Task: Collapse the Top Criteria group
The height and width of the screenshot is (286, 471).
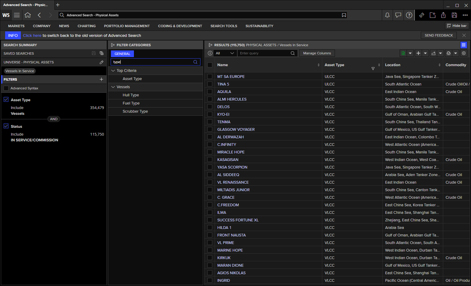Action: tap(113, 71)
